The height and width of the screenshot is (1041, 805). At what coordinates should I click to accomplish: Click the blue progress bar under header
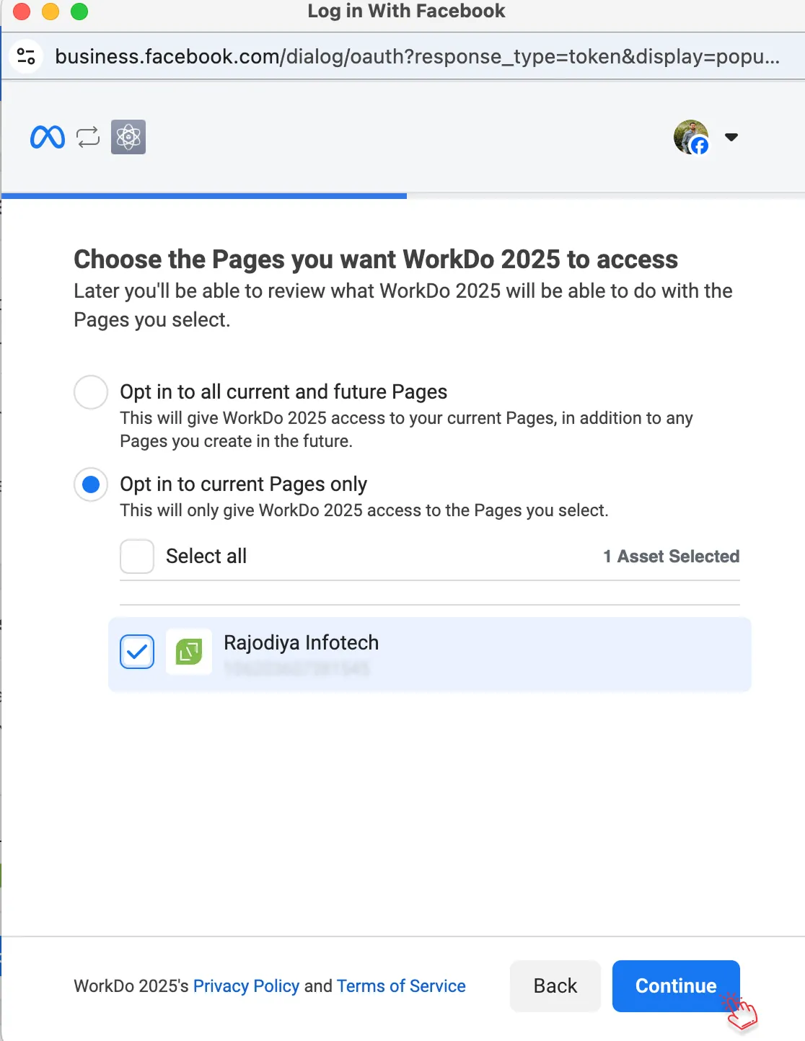click(x=204, y=195)
